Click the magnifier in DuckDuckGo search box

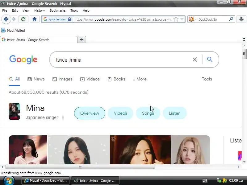point(231,19)
